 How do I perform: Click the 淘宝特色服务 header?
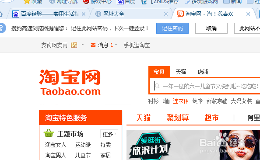81,118
